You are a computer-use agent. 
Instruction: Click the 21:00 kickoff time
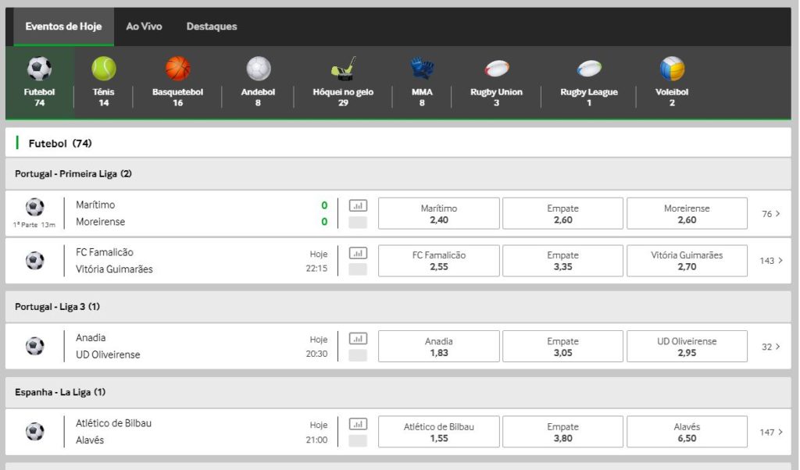click(317, 440)
